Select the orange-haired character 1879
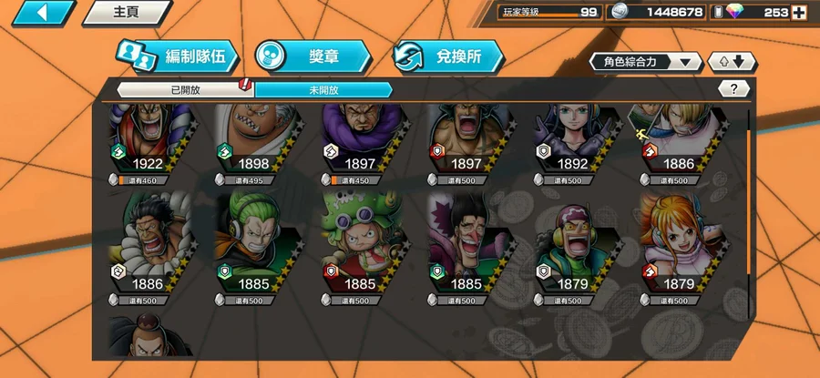Screen dimensions: 820x378 (680, 242)
